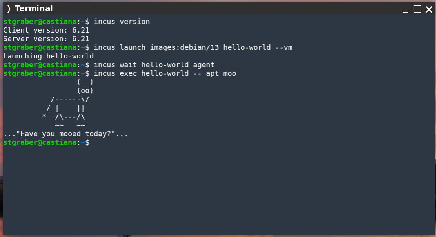This screenshot has width=436, height=237.
Task: Click the first "stgraber@castiana" prompt
Action: pos(40,22)
